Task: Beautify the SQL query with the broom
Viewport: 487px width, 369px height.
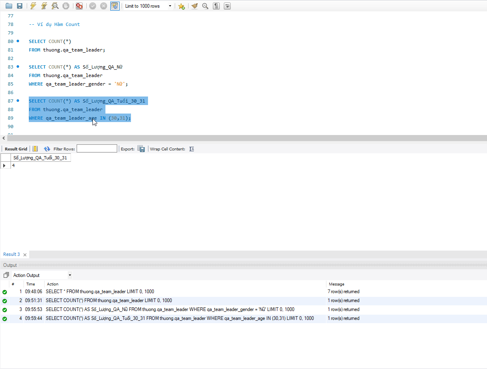Action: pyautogui.click(x=195, y=6)
